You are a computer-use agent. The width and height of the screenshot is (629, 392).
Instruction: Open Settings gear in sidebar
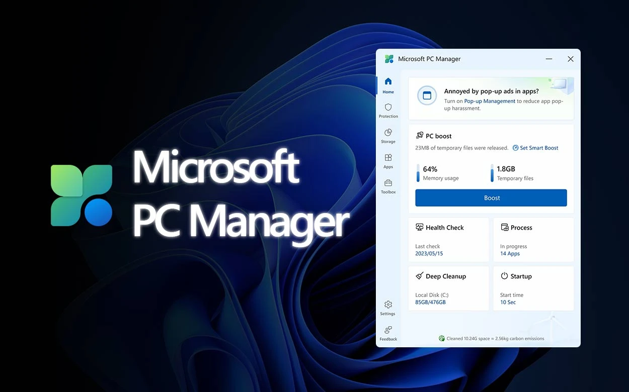[x=388, y=308]
